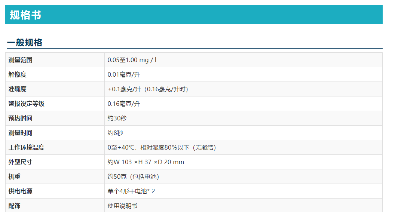Select the 警报设定等级 value 0.16毫克/升
395x212 pixels.
[124, 104]
